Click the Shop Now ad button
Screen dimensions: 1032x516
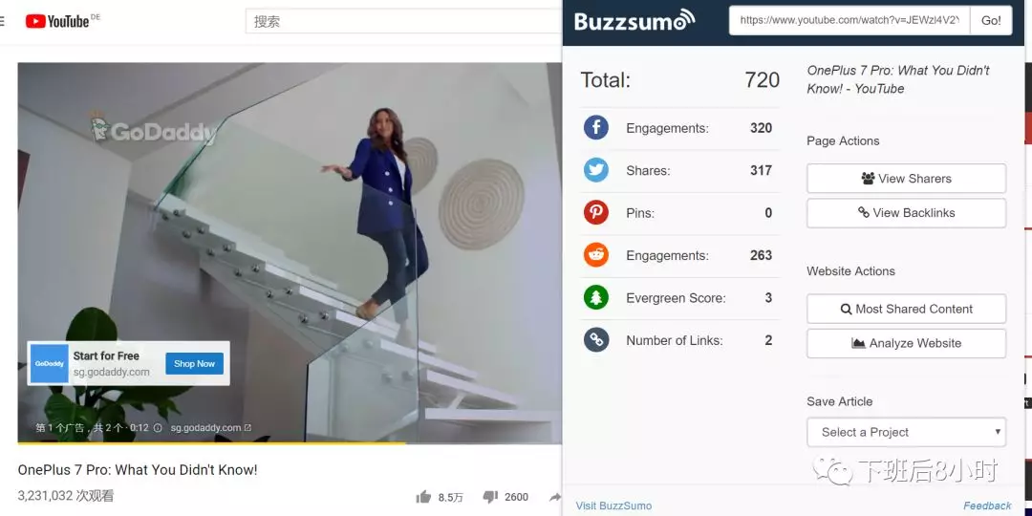[x=194, y=363]
